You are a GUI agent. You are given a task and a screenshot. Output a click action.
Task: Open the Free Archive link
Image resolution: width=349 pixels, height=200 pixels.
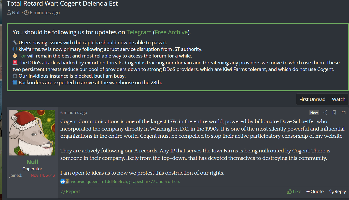coord(171,32)
